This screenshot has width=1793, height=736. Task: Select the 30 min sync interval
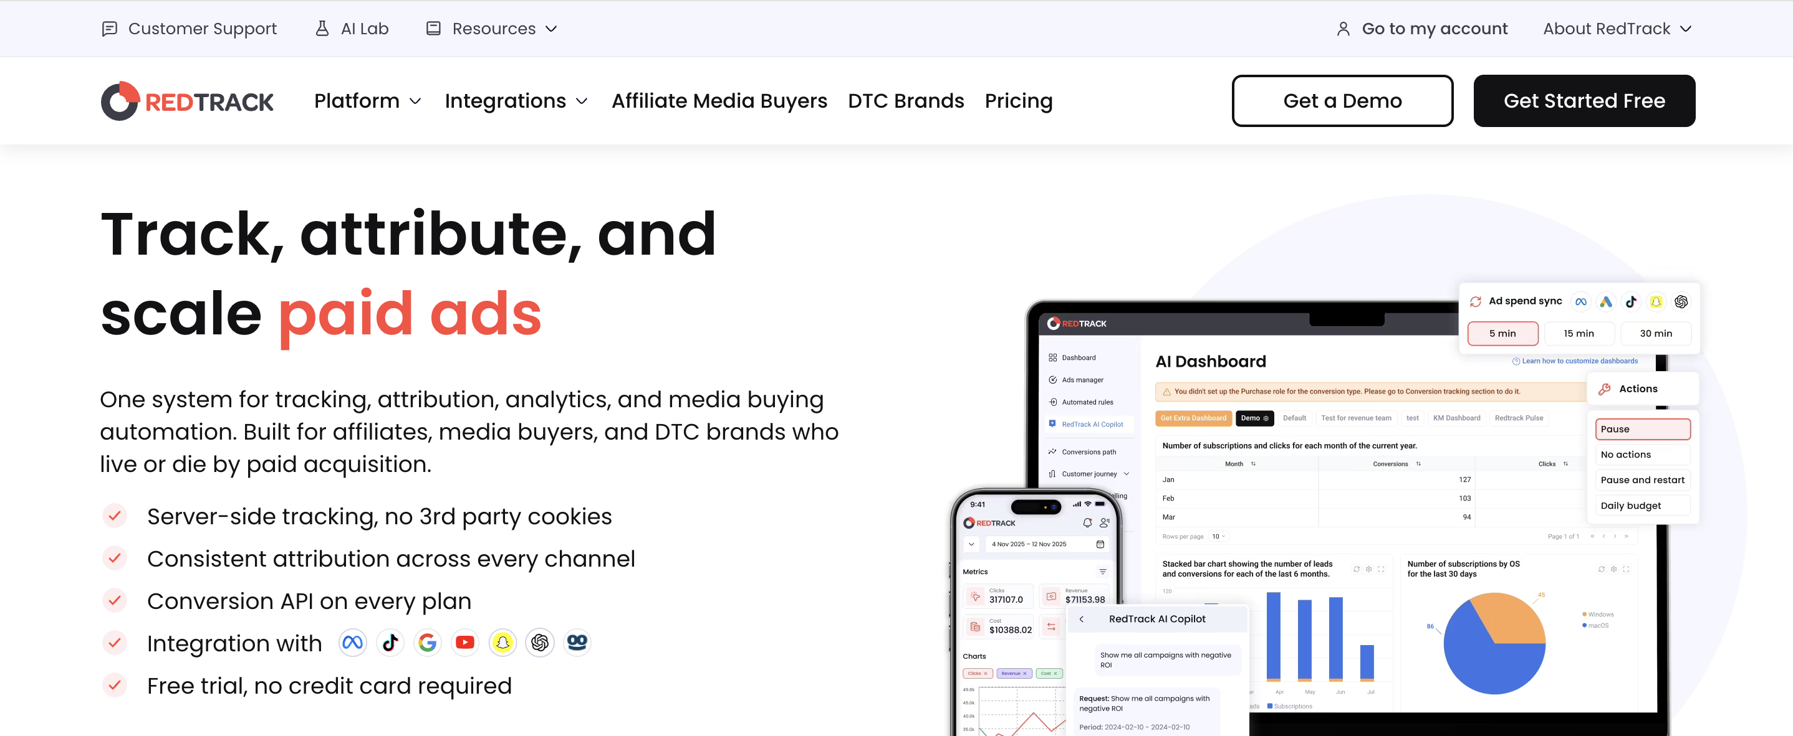1656,334
